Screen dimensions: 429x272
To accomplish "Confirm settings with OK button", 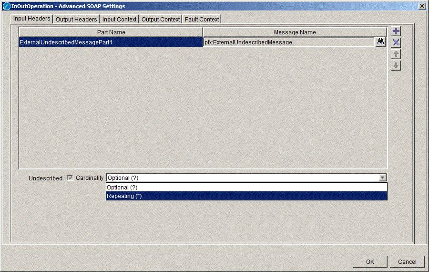I will click(x=370, y=262).
